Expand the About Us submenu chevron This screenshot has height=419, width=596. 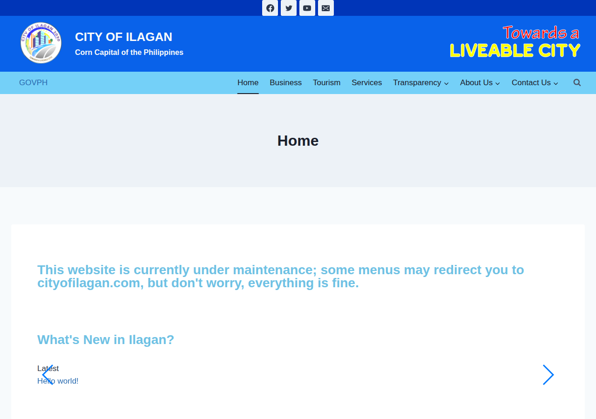pos(498,83)
